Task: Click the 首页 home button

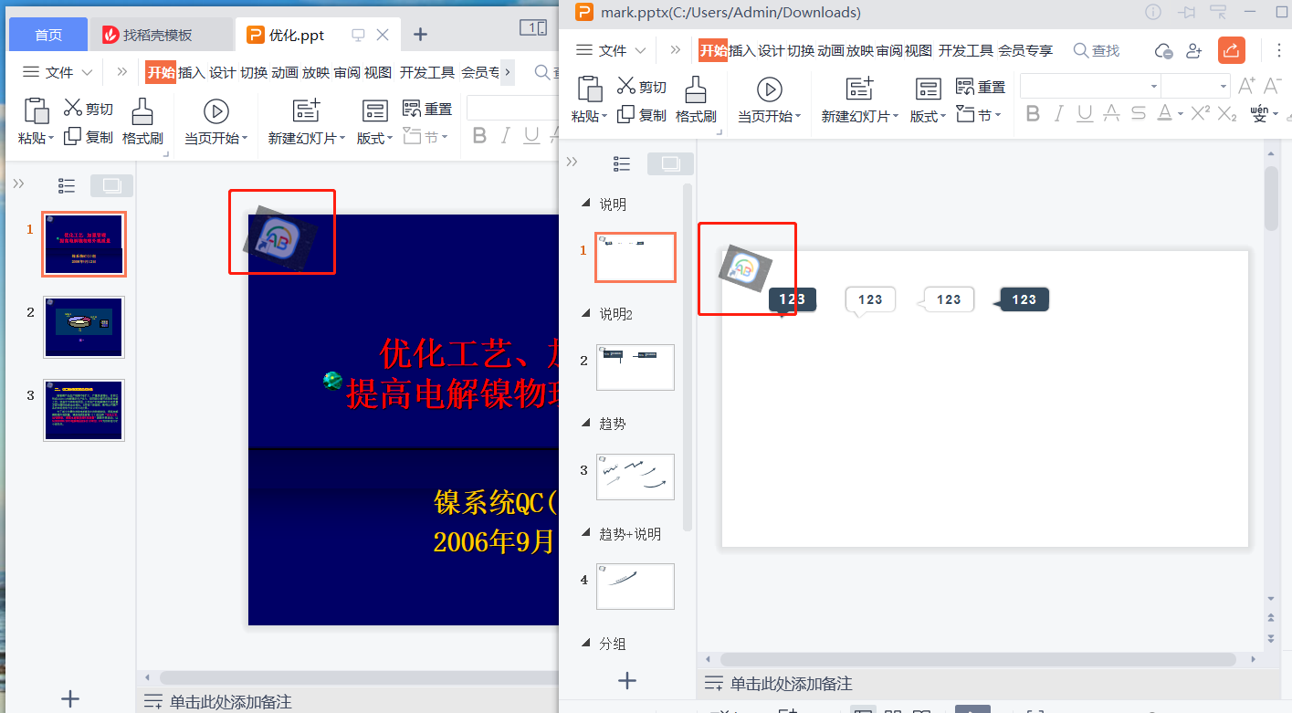Action: coord(47,34)
